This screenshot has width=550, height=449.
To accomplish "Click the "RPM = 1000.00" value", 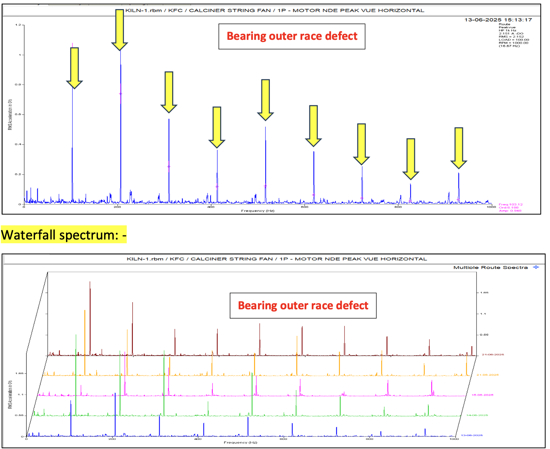I will click(x=514, y=43).
